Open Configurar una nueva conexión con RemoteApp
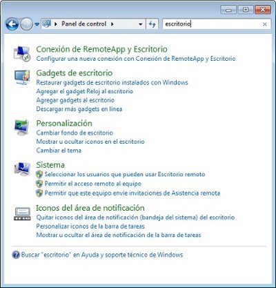 pyautogui.click(x=136, y=59)
